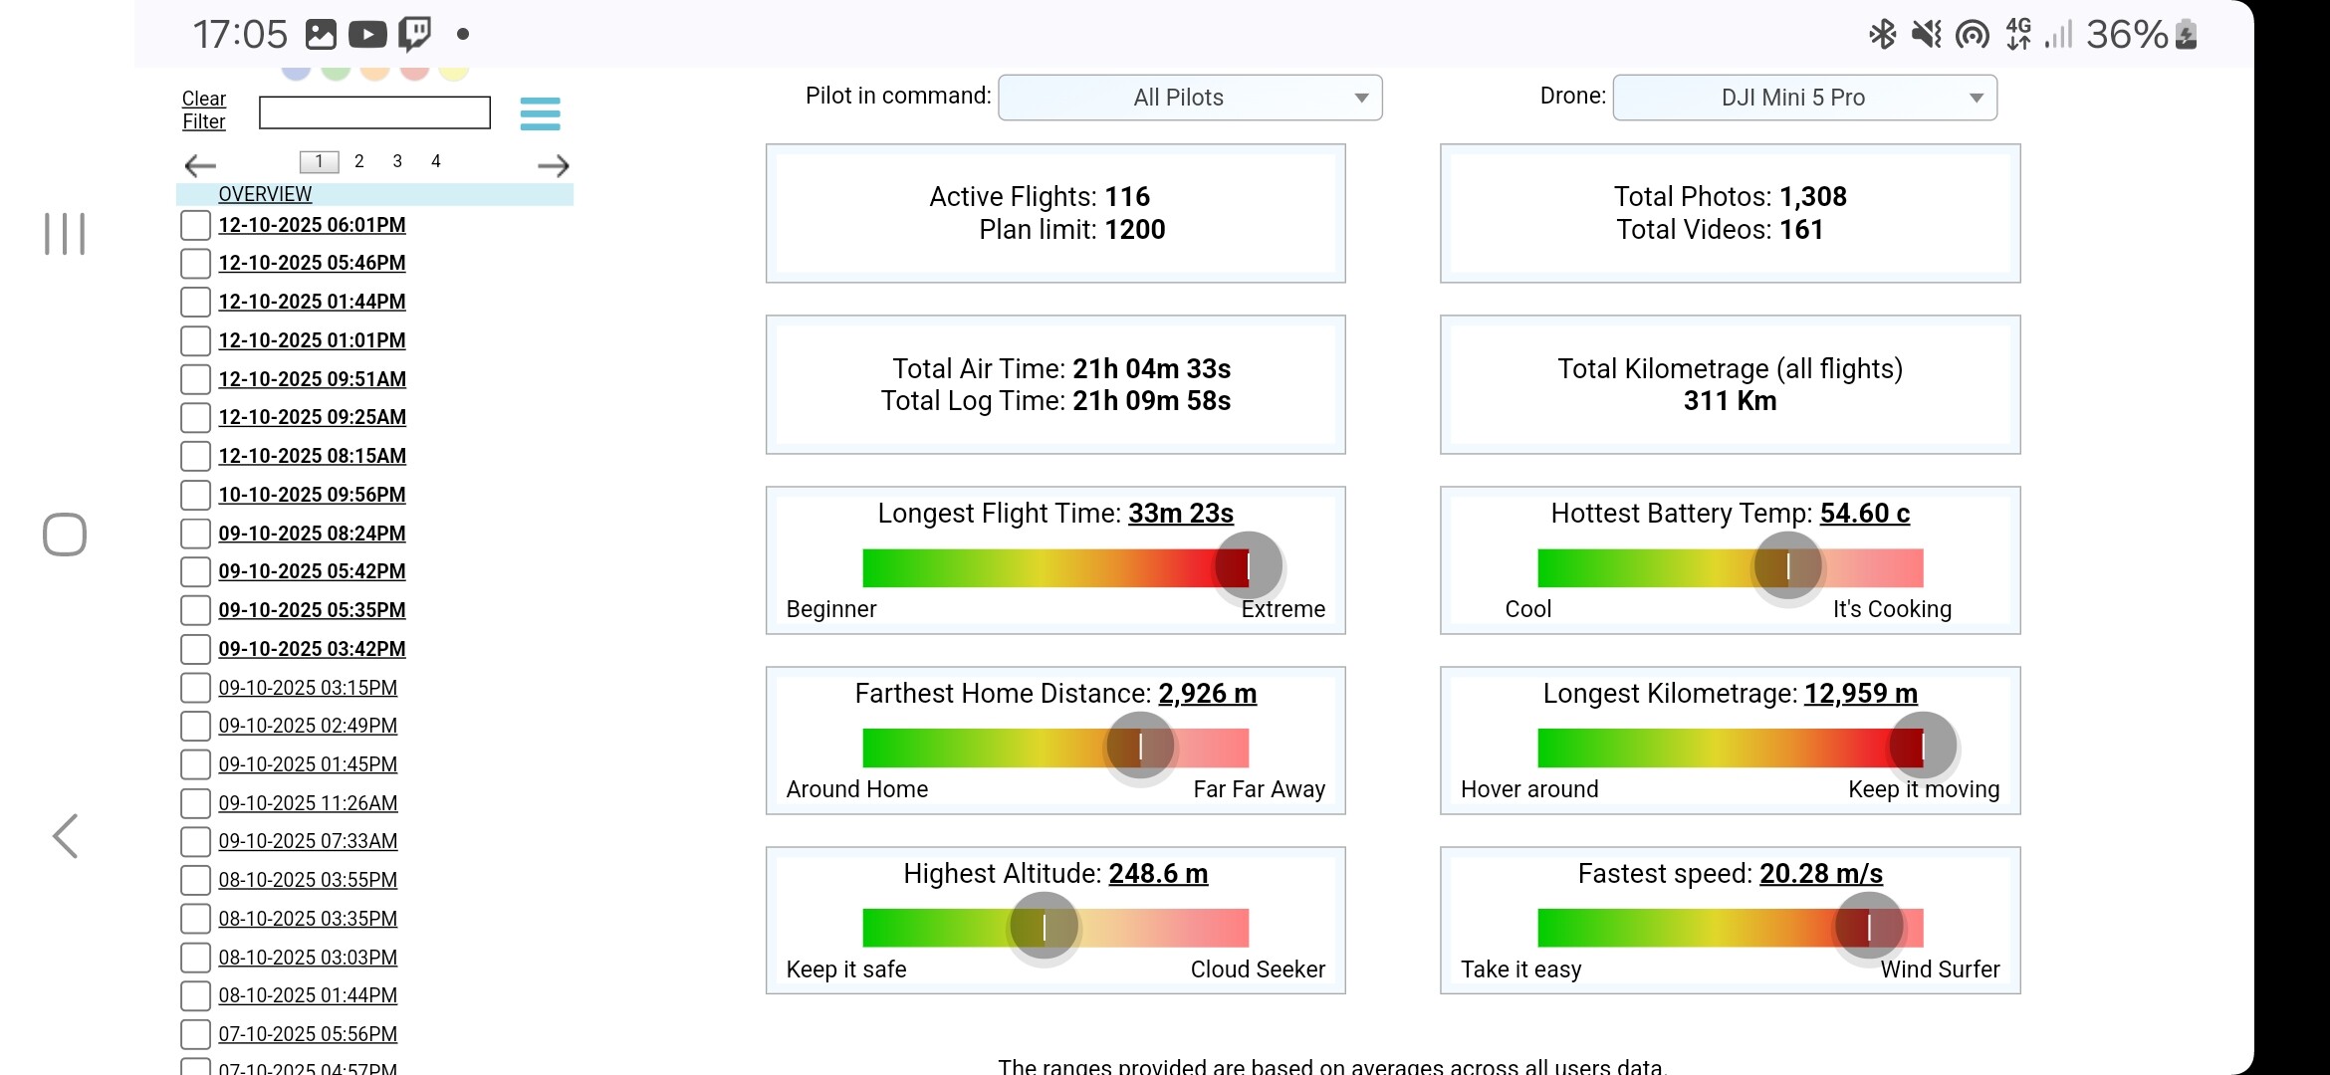Open the hamburger menu icon beside filter box
Screen dimensions: 2330x1075
(x=540, y=113)
